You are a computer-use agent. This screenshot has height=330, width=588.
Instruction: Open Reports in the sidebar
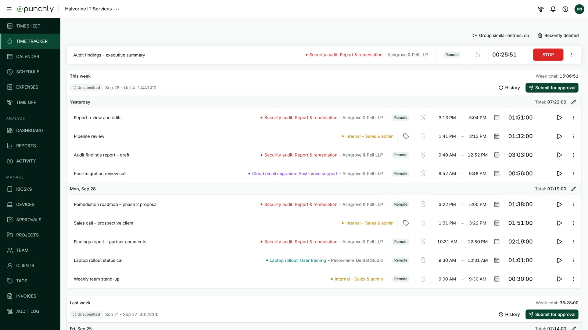tap(30, 146)
